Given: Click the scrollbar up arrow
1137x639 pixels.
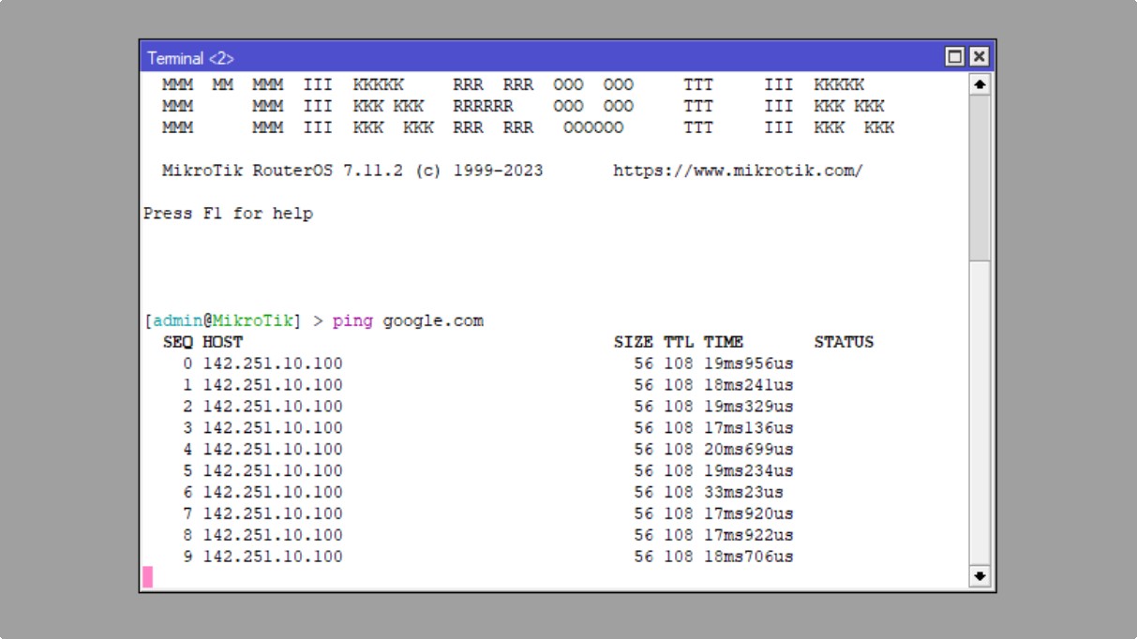Looking at the screenshot, I should [x=980, y=84].
